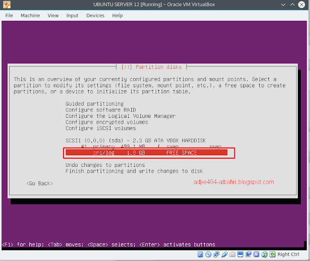Click the keyboard capture arrow icon

[272, 254]
